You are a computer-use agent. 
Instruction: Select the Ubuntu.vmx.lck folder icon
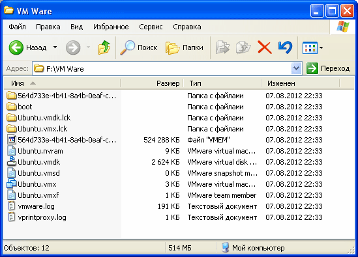click(x=12, y=129)
